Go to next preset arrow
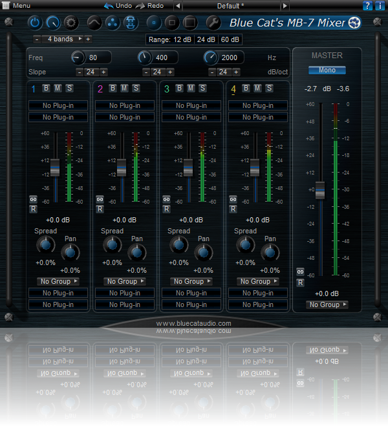The image size is (388, 426). point(285,6)
